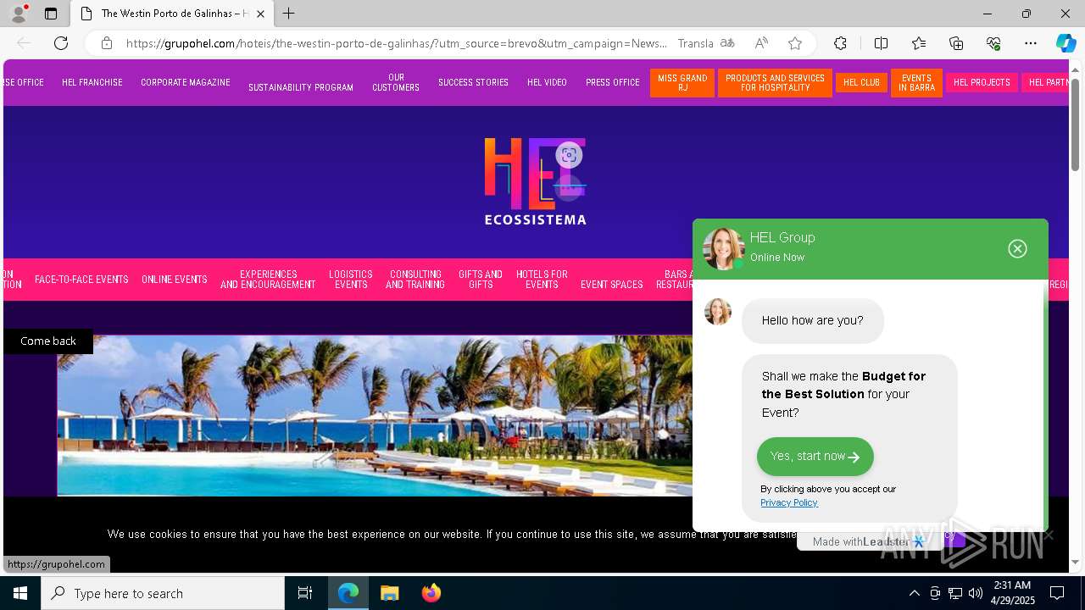Open the notifications center icon
The image size is (1085, 610).
1057,593
